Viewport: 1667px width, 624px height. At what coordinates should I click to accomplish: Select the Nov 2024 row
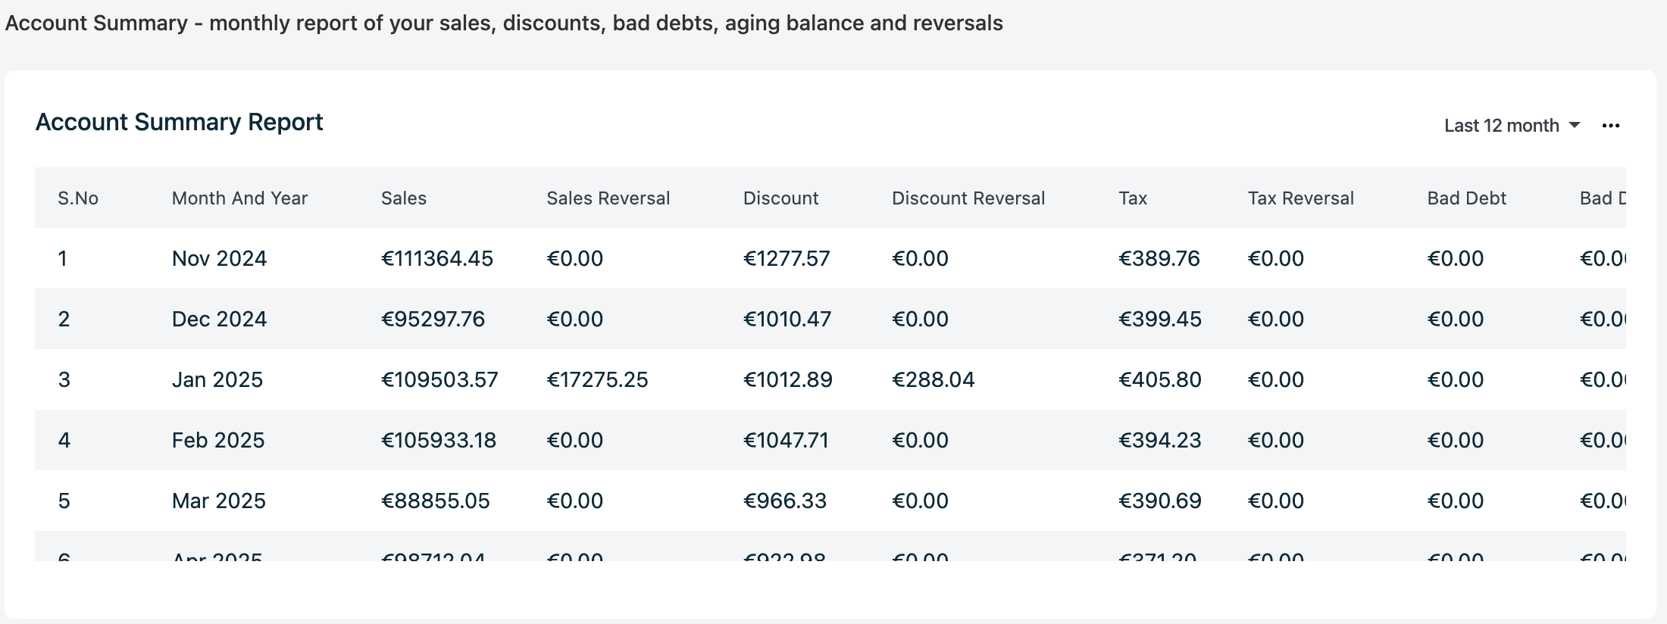219,259
